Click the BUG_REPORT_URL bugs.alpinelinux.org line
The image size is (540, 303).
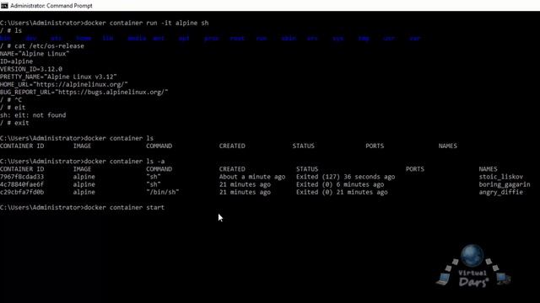click(84, 92)
